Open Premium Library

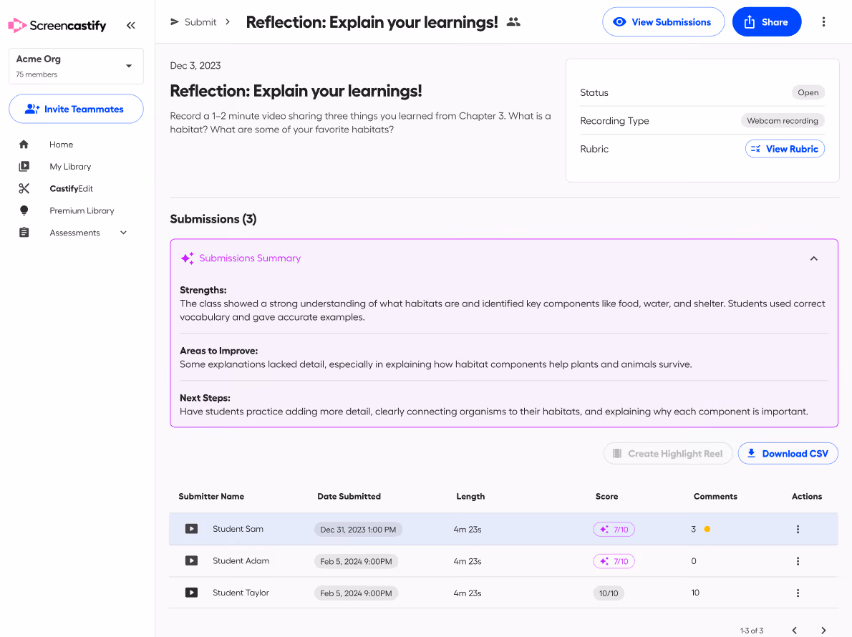point(82,210)
